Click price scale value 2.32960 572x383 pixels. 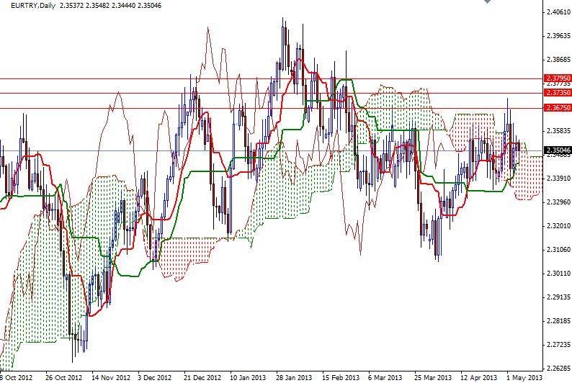pos(558,202)
